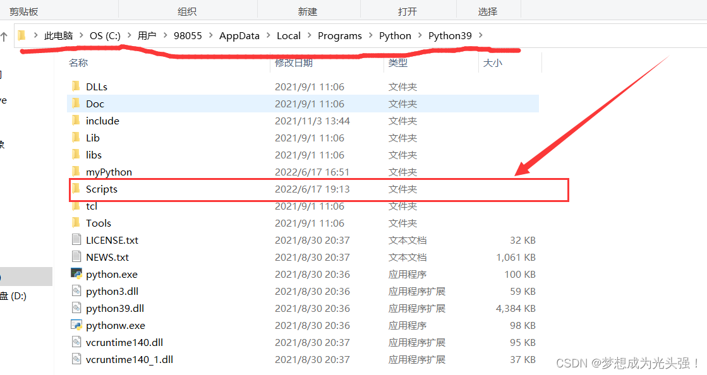Select the Tools folder name
This screenshot has height=375, width=707.
(99, 223)
